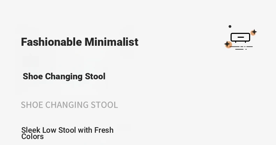The height and width of the screenshot is (145, 276).
Task: Click the word "Colors" in the description
Action: click(32, 137)
